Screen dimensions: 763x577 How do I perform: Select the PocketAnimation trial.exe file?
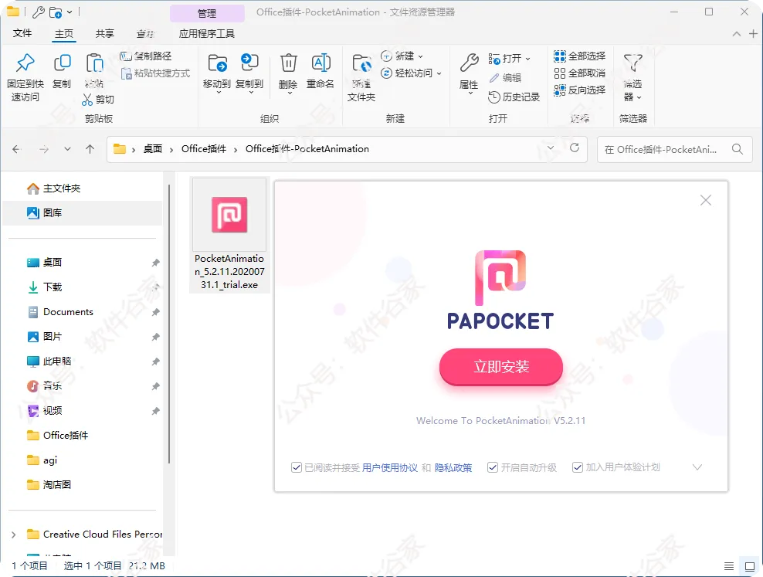pyautogui.click(x=229, y=235)
